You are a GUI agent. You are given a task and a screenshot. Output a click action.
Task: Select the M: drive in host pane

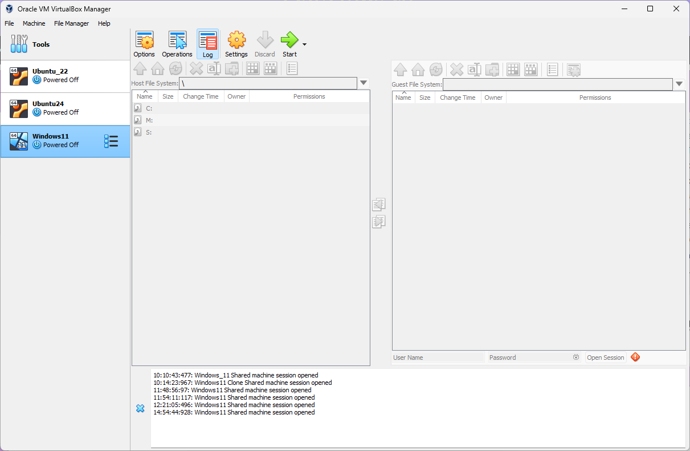point(251,120)
